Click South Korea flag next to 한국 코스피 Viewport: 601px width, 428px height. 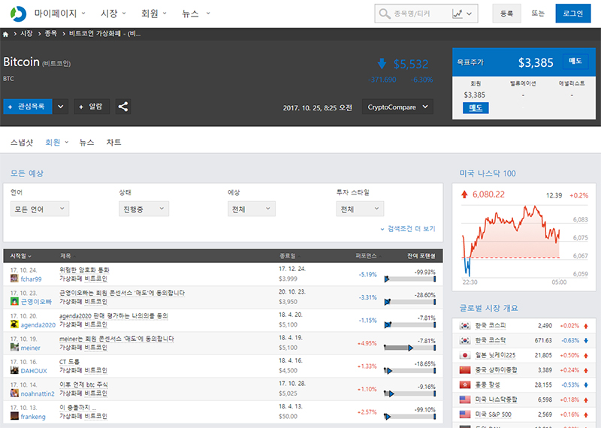464,326
